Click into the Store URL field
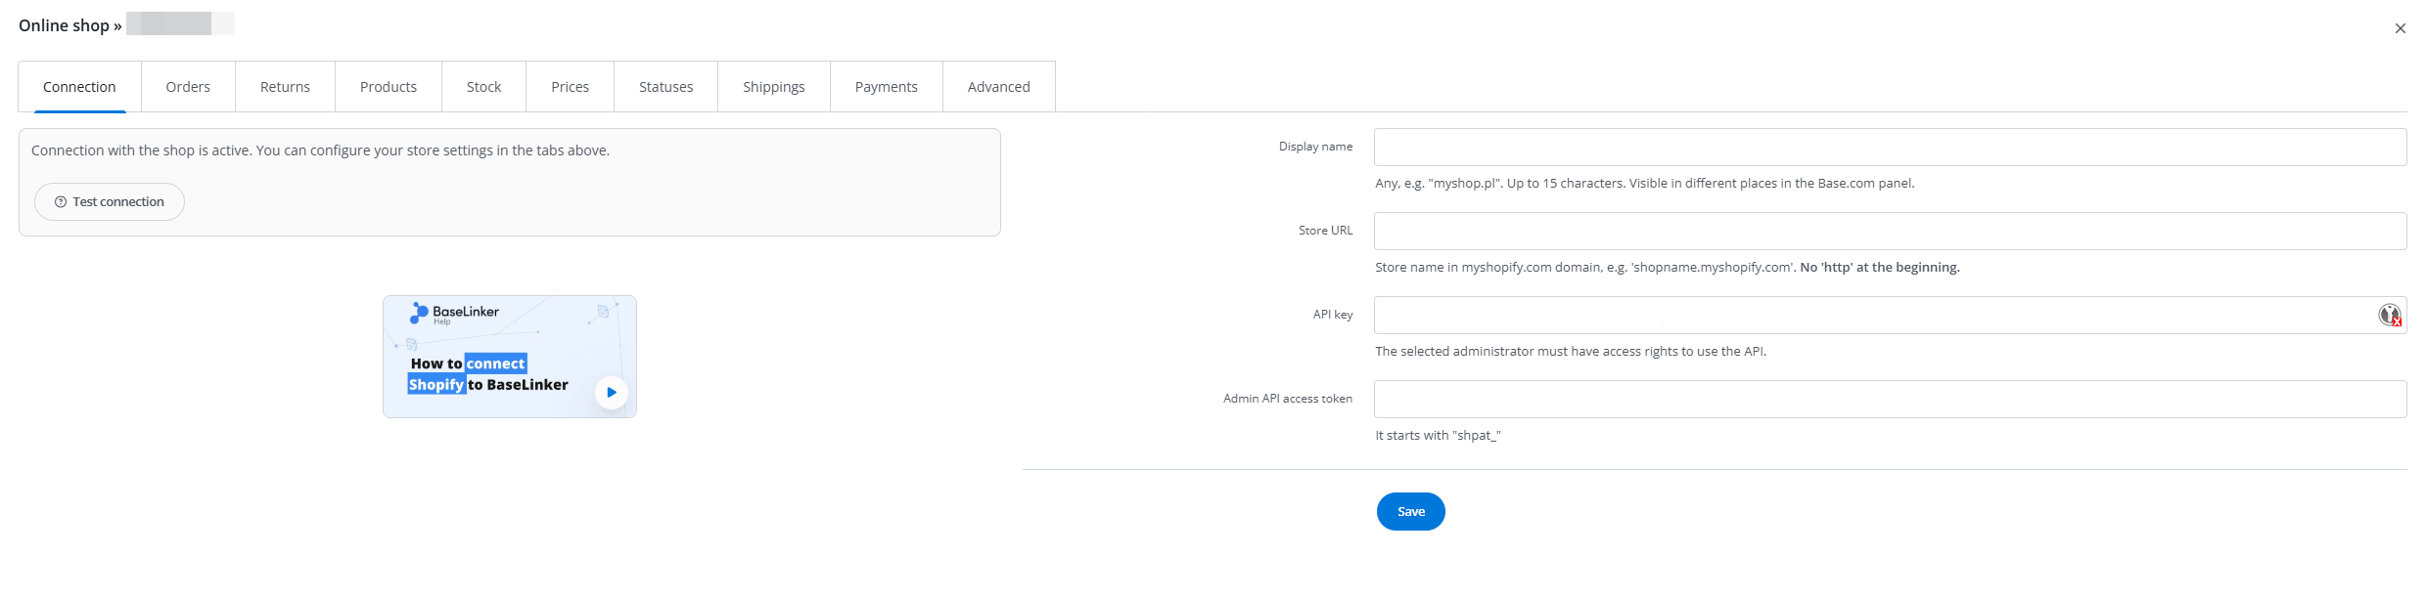Viewport: 2427px width, 598px height. [1889, 232]
